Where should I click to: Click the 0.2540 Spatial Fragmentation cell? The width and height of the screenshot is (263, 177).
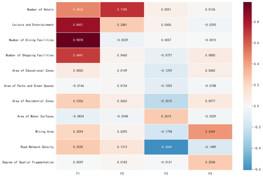pos(210,162)
